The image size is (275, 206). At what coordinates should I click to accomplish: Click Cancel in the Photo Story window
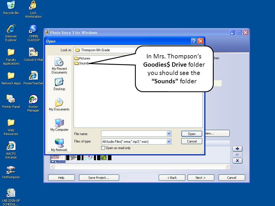(x=232, y=178)
